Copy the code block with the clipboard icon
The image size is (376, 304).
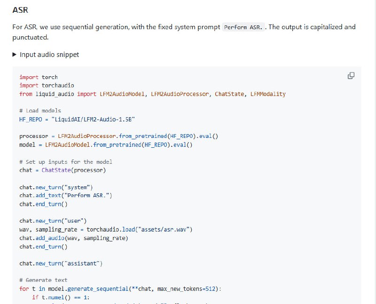(351, 76)
